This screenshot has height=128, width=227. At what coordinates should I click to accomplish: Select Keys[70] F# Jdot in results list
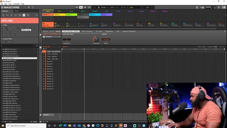pyautogui.click(x=20, y=58)
